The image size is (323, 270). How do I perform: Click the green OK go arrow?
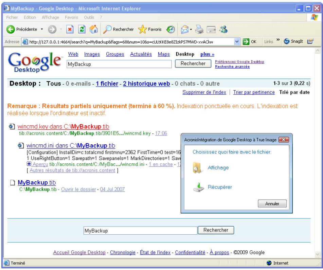pos(246,41)
